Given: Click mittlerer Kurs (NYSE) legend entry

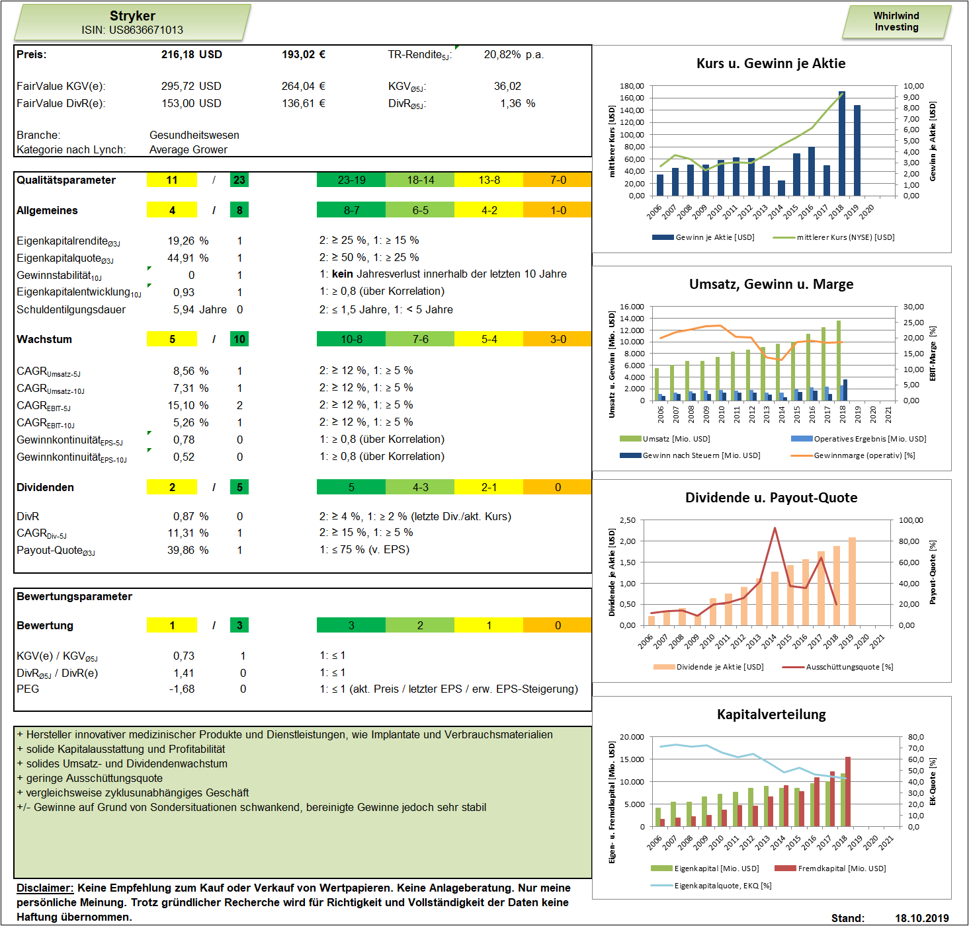Looking at the screenshot, I should (834, 237).
